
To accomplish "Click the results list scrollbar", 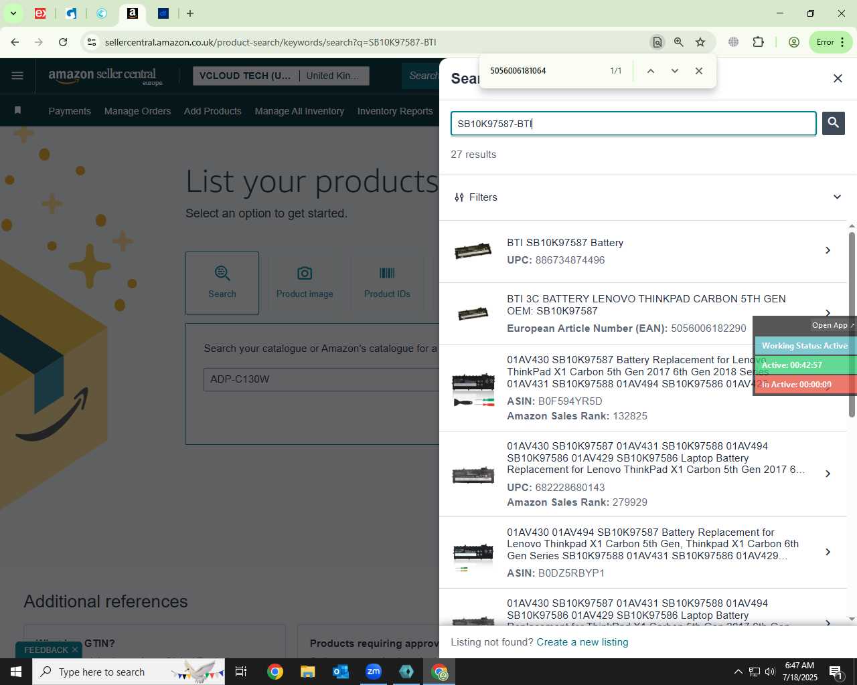I will [x=852, y=324].
